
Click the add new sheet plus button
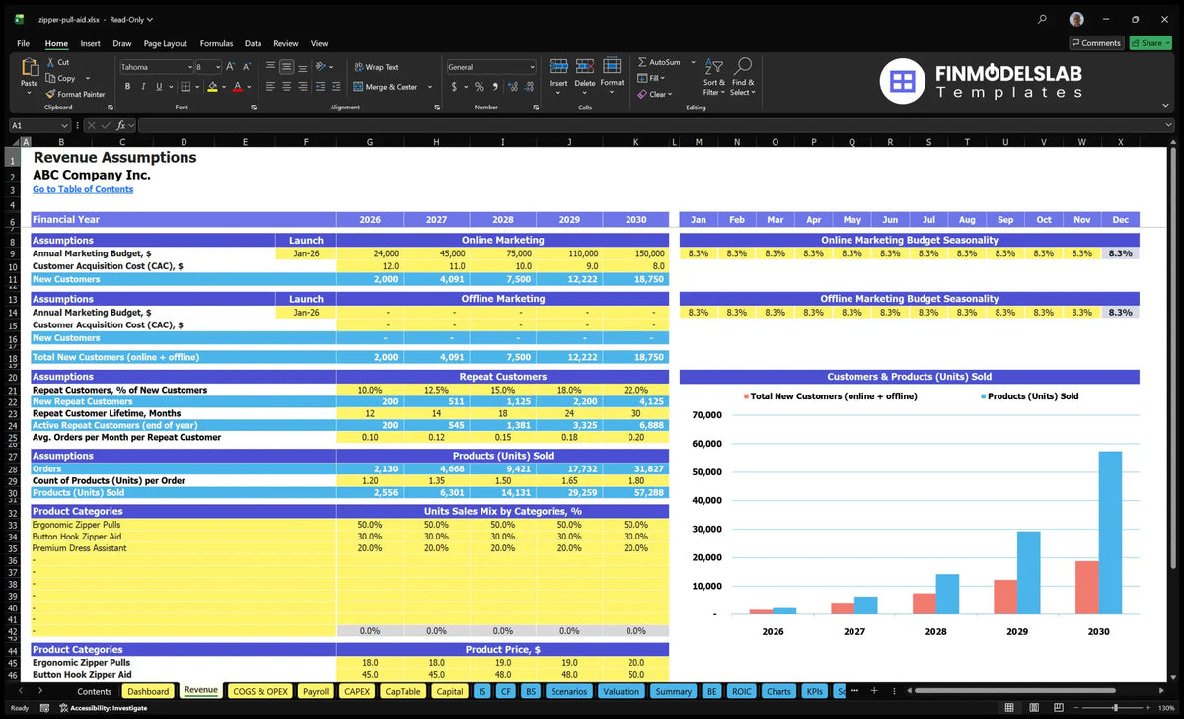coord(874,691)
